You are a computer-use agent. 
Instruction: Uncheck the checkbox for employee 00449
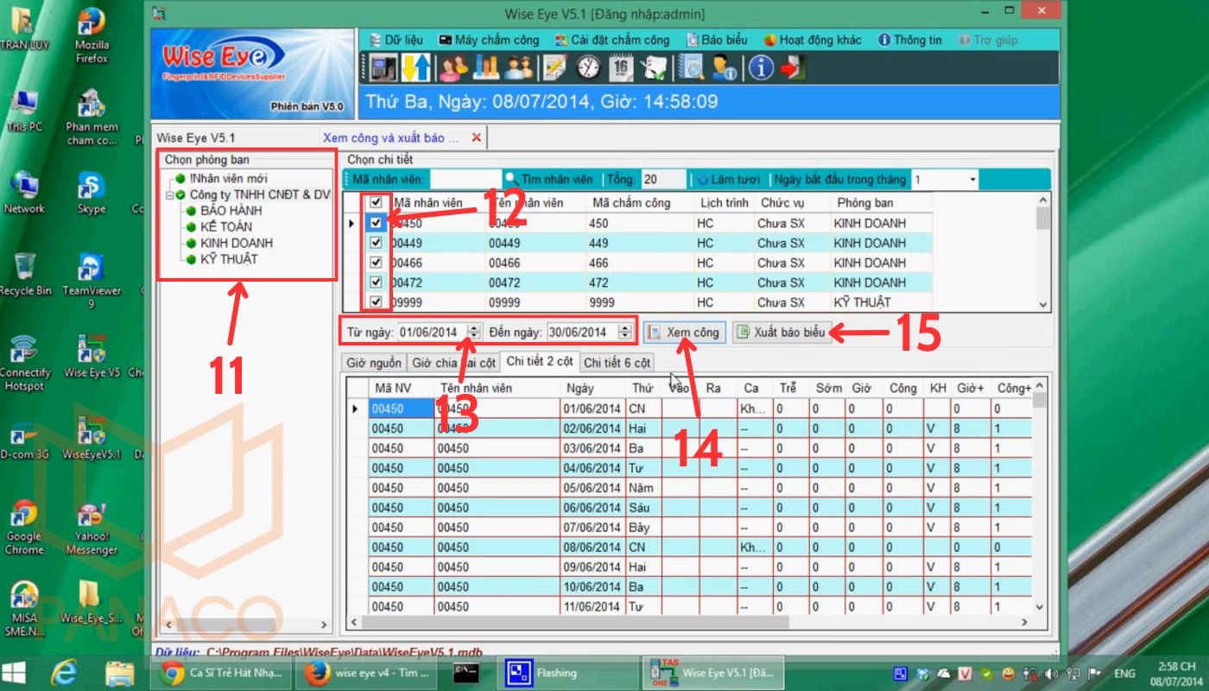pos(376,243)
